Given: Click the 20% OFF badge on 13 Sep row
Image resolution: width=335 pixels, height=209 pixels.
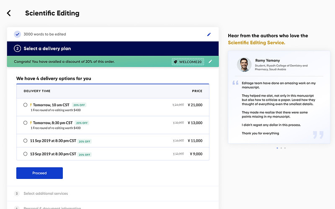Looking at the screenshot, I should tap(85, 155).
